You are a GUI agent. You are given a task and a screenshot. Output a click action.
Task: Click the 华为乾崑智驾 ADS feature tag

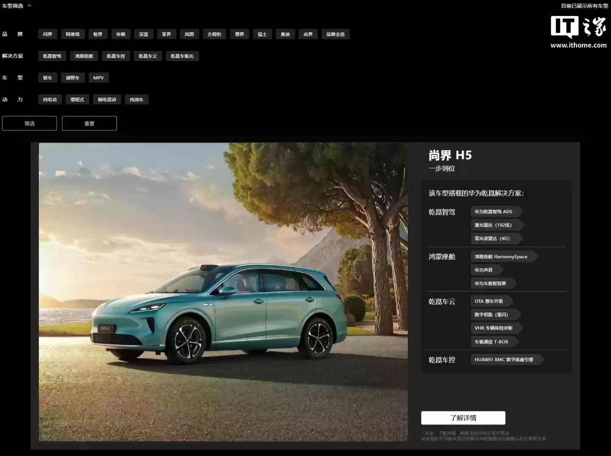(x=494, y=212)
